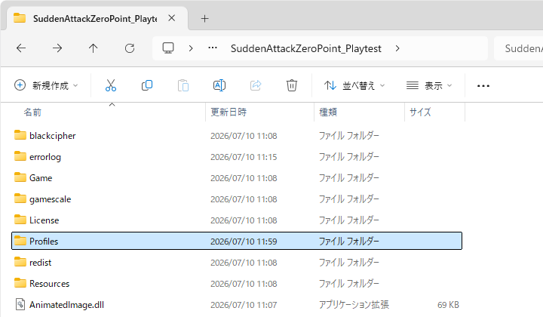The image size is (543, 317).
Task: Sort by the 更新日時 column header
Action: 229,112
